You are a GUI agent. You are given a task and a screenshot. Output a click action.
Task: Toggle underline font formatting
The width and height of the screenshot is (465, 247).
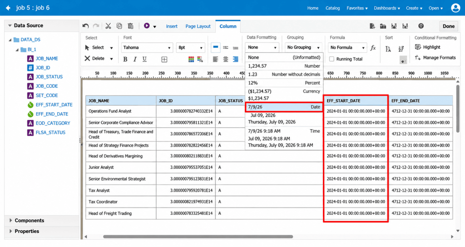coord(144,59)
